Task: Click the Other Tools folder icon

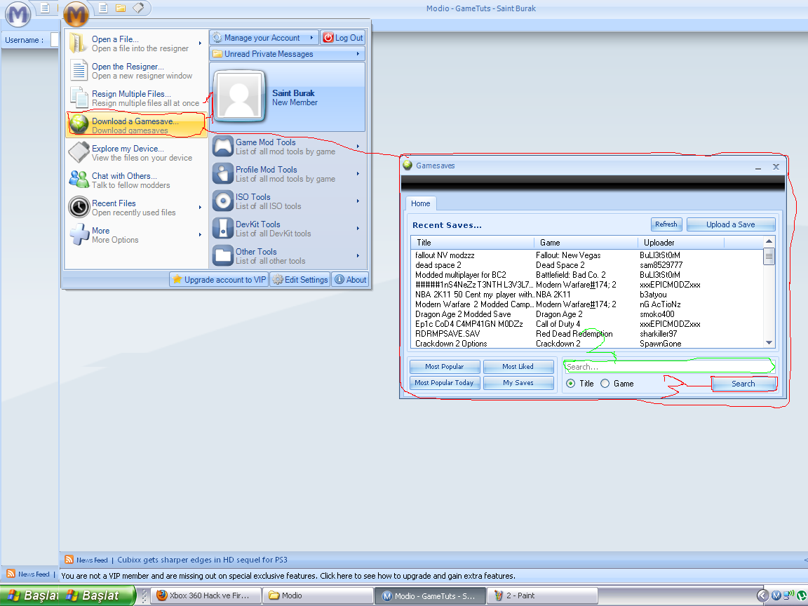Action: tap(222, 255)
